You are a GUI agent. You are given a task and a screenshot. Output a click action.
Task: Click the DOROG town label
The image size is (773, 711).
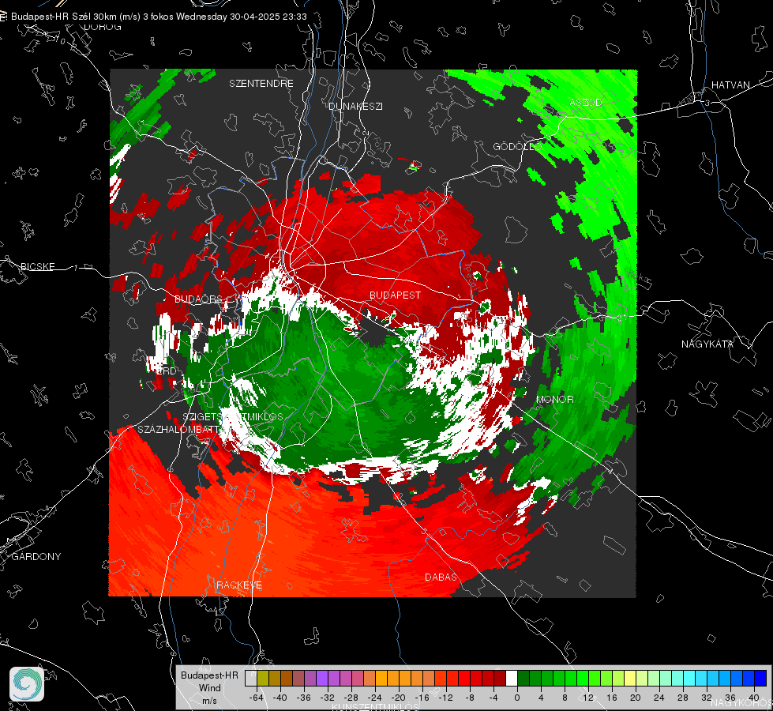(x=103, y=27)
